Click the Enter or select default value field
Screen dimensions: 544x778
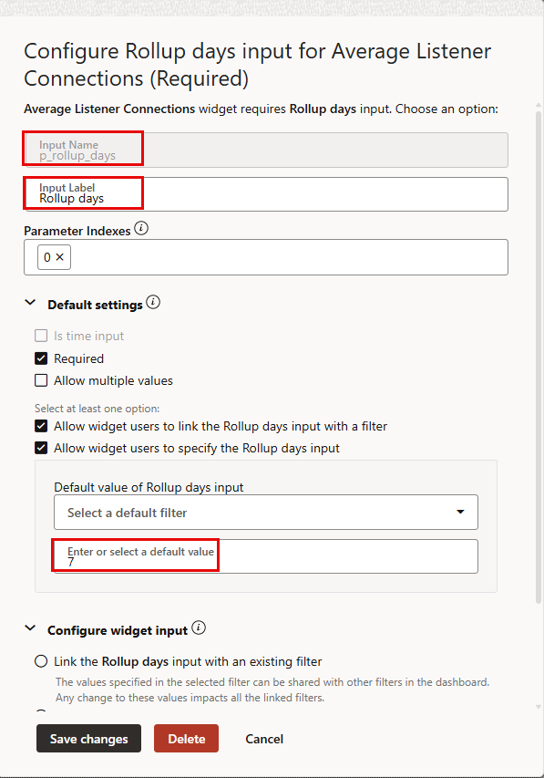[x=266, y=556]
